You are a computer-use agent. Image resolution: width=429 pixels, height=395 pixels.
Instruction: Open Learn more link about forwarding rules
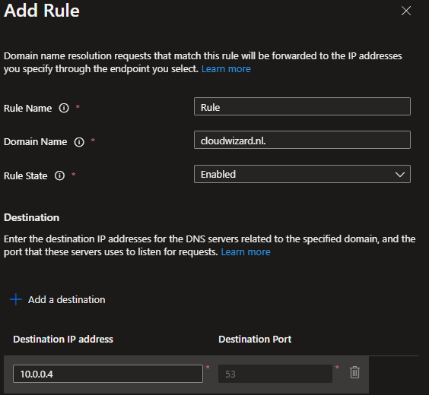pos(226,69)
